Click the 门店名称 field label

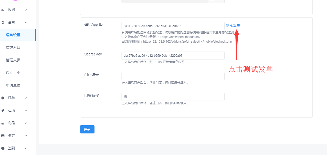pos(92,95)
